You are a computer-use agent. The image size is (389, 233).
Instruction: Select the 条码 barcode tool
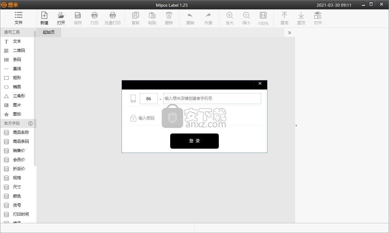pyautogui.click(x=17, y=59)
